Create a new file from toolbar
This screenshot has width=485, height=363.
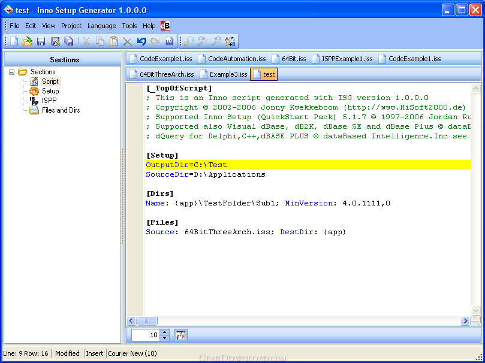[14, 41]
